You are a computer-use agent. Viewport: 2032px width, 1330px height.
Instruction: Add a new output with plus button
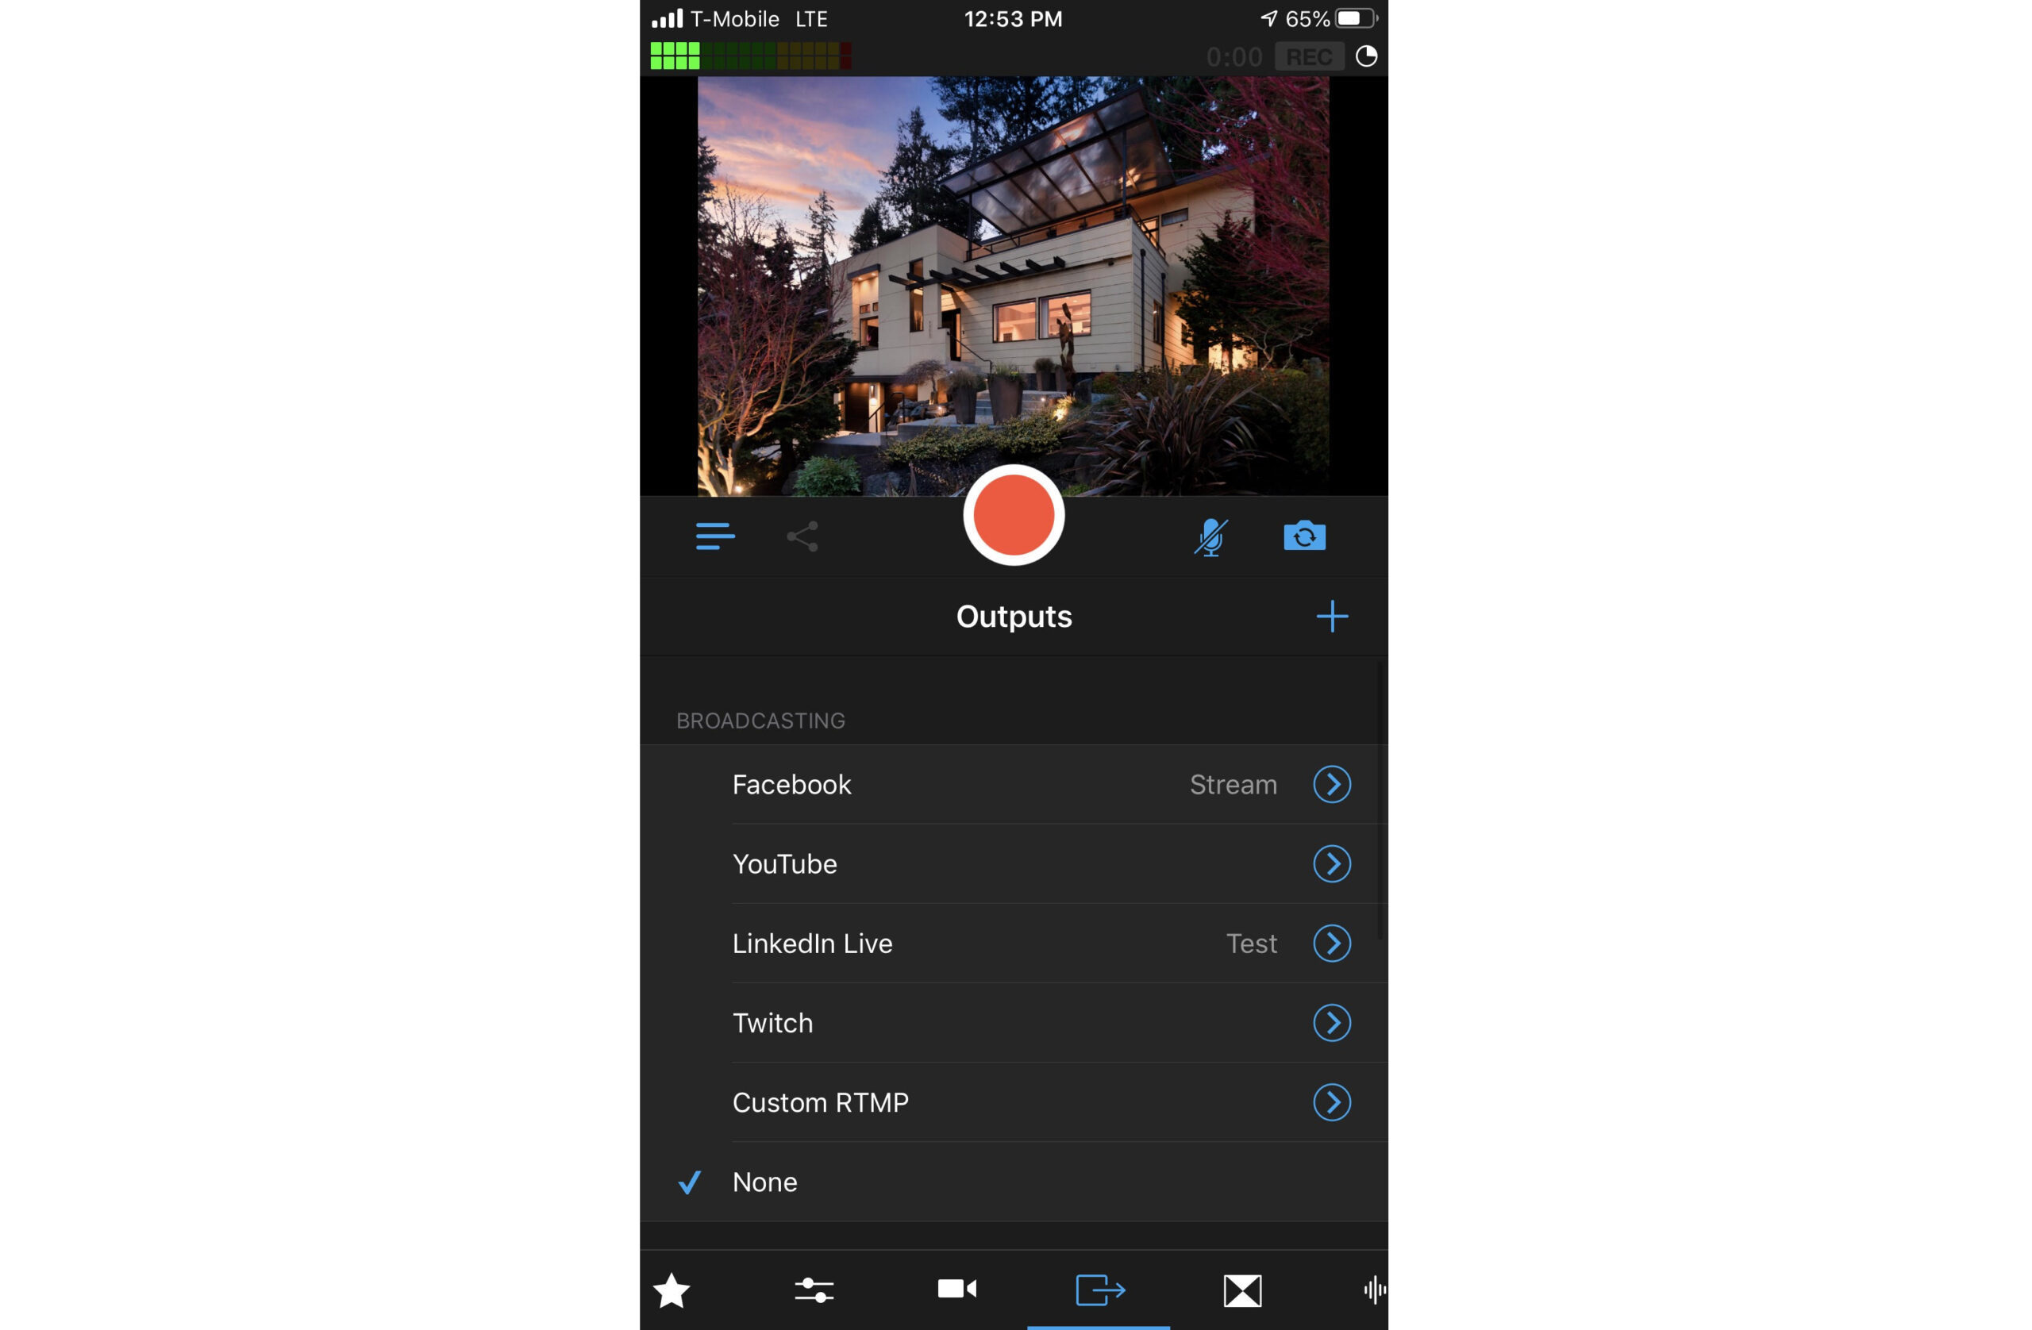1333,614
